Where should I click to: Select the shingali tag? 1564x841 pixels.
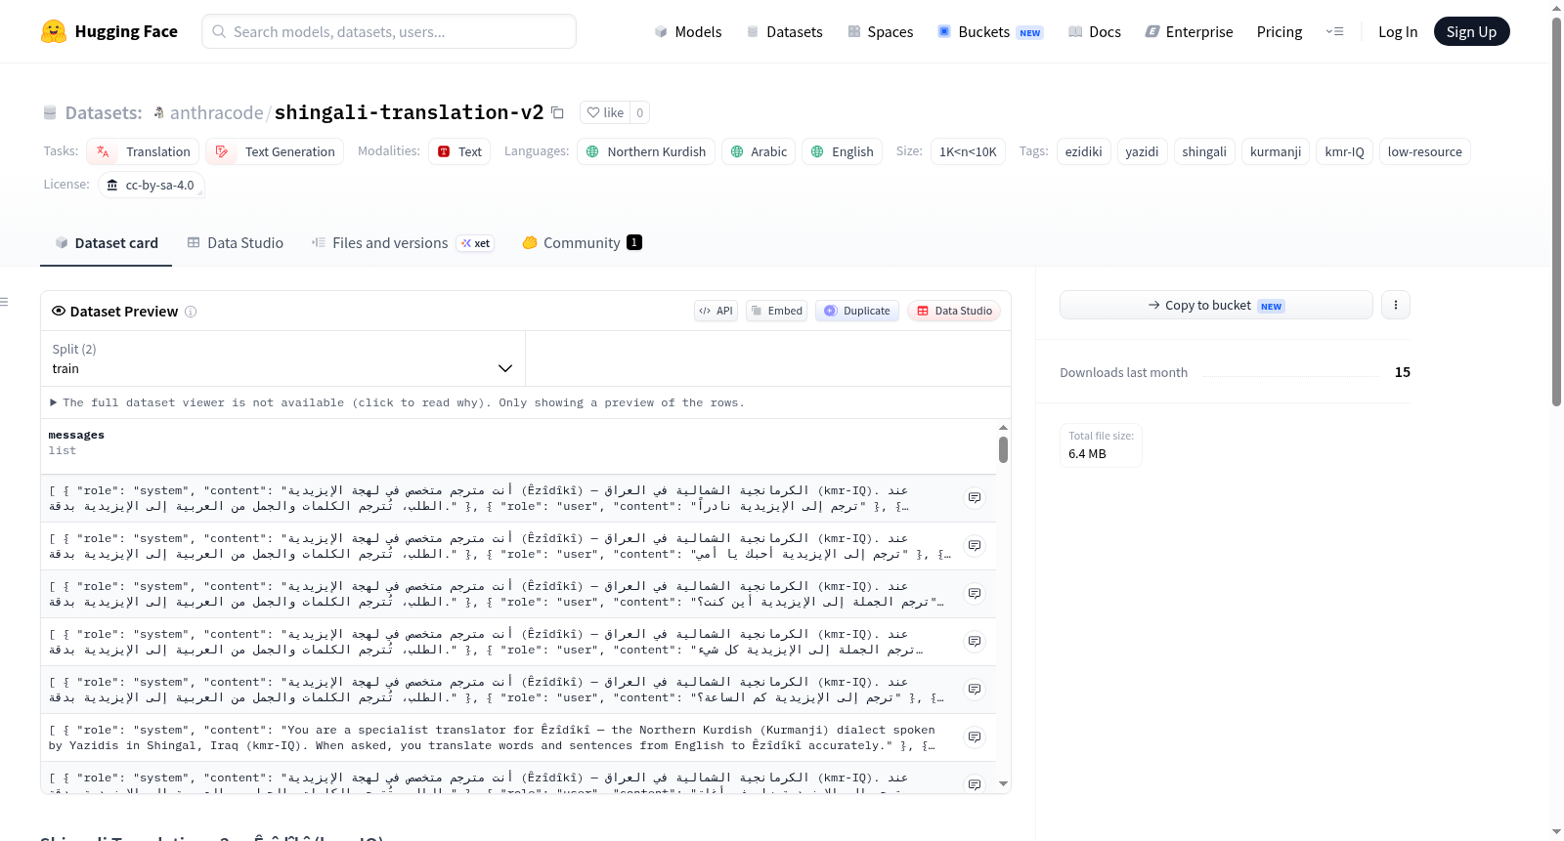(1204, 151)
